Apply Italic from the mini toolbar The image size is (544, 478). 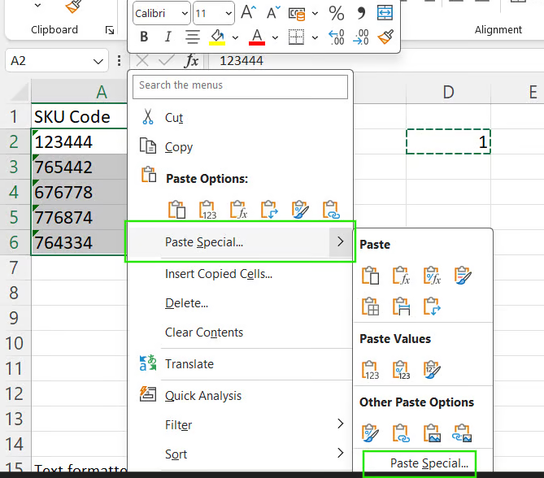(168, 37)
